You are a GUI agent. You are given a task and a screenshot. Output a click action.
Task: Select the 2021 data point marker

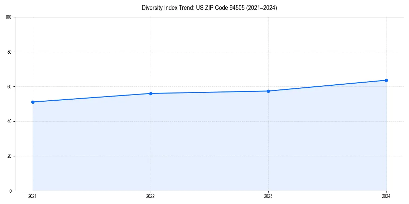(33, 102)
